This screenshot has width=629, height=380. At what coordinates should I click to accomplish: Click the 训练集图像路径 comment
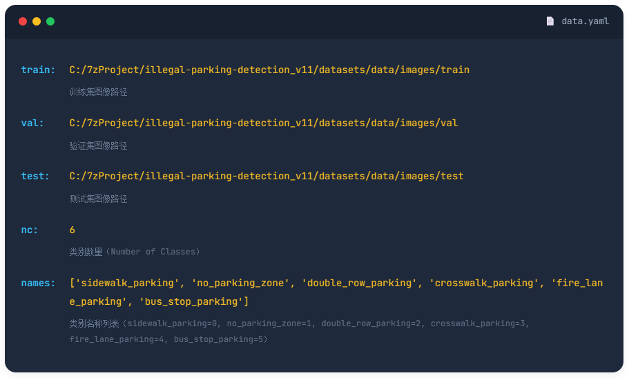(98, 92)
